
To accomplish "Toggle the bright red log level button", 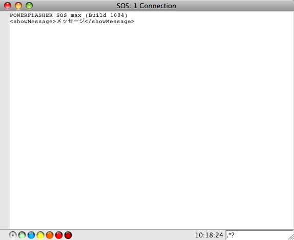I will pyautogui.click(x=59, y=235).
